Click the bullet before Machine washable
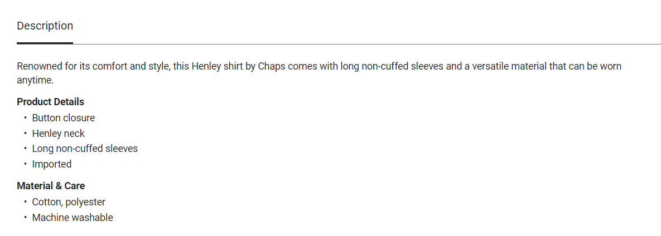The height and width of the screenshot is (236, 661). click(25, 218)
